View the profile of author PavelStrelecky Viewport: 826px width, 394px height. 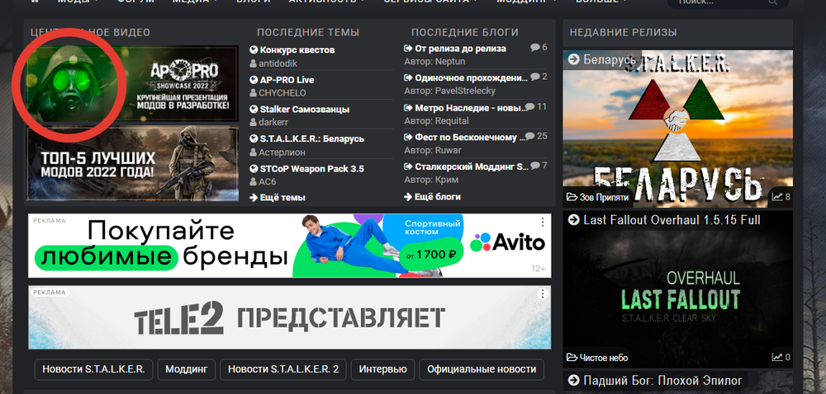coord(465,91)
